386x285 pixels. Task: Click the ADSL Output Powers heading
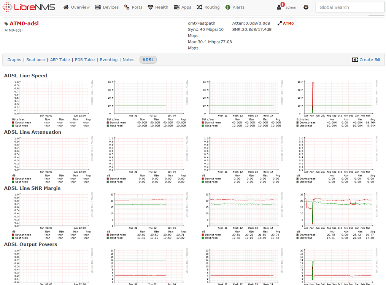tap(31, 244)
